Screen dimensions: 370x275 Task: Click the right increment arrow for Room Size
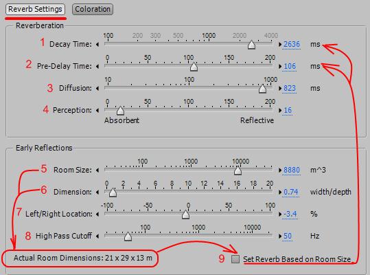pyautogui.click(x=280, y=170)
